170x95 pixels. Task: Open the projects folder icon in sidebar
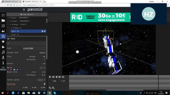click(x=3, y=21)
